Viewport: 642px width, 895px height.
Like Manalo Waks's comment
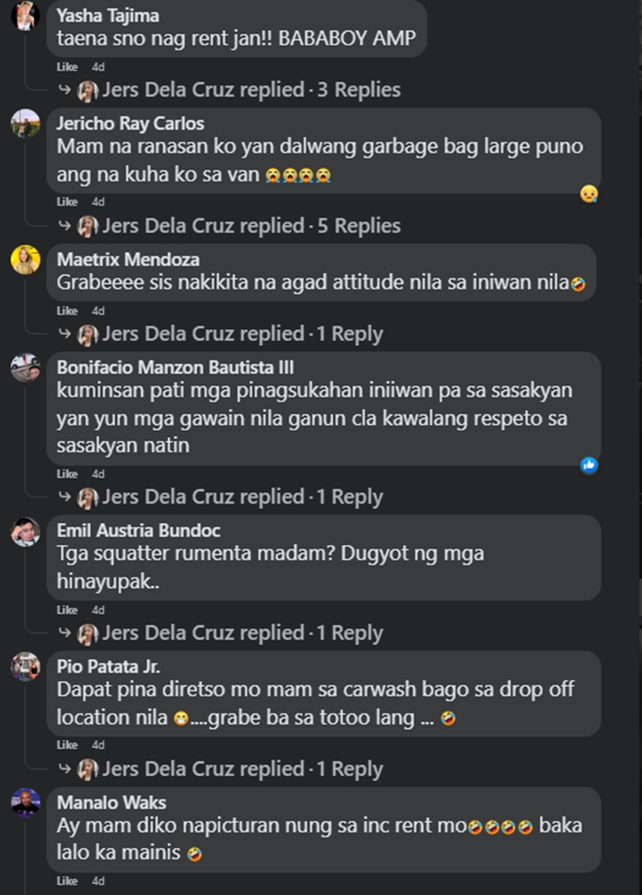67,880
